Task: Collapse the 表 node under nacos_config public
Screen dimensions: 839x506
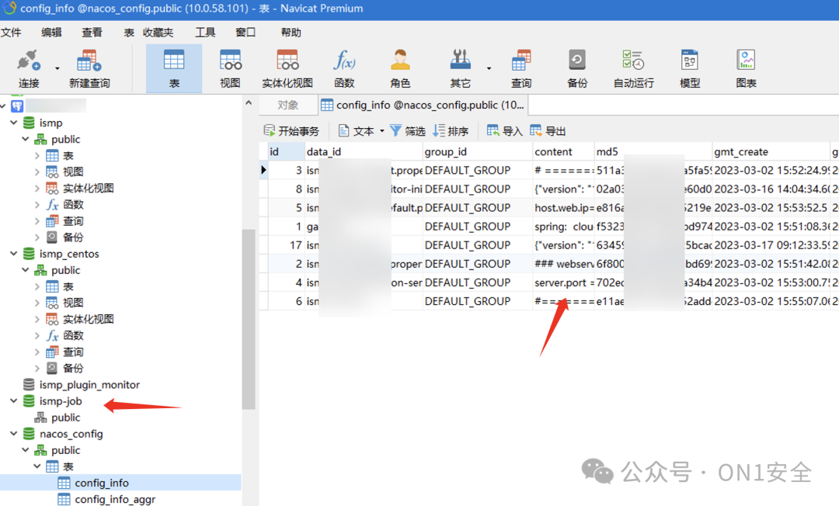Action: 37,466
